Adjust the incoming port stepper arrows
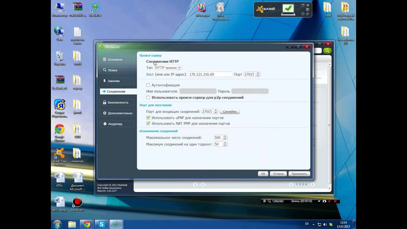 (x=216, y=112)
